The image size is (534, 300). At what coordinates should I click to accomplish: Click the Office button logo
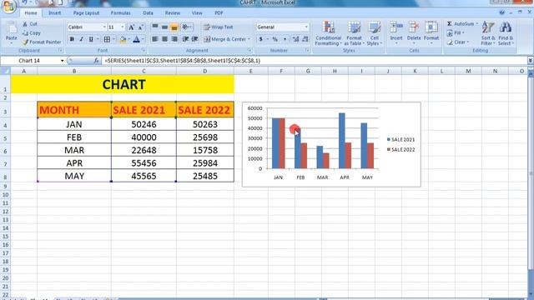(8, 7)
